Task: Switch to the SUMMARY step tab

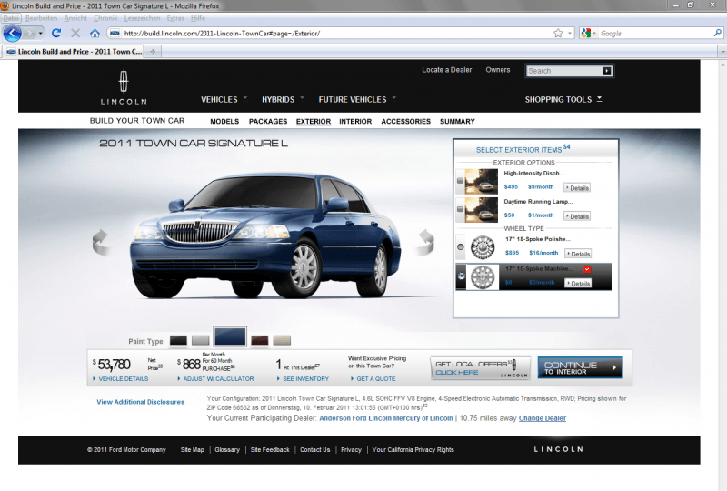Action: [x=457, y=122]
